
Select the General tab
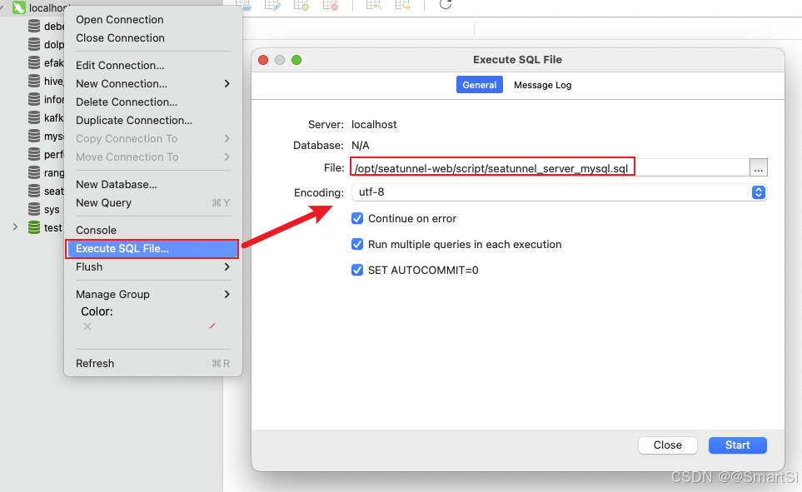coord(479,85)
